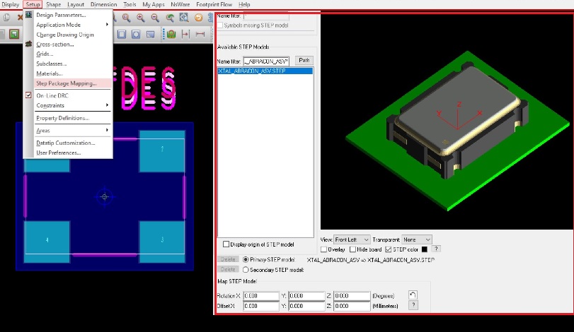This screenshot has width=574, height=332.
Task: Toggle the Hide board checkbox
Action: click(x=353, y=249)
